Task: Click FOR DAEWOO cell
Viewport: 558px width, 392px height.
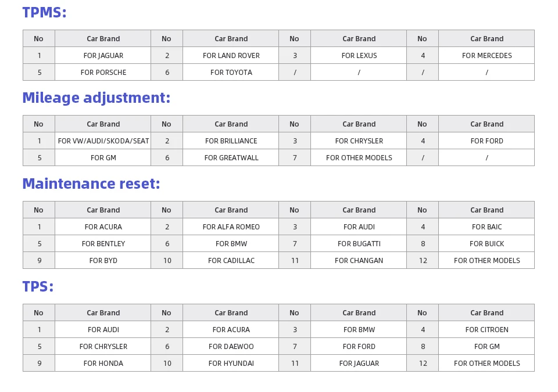Action: [231, 347]
